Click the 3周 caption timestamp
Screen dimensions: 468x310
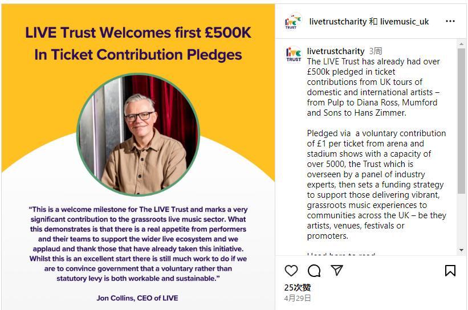pos(376,51)
